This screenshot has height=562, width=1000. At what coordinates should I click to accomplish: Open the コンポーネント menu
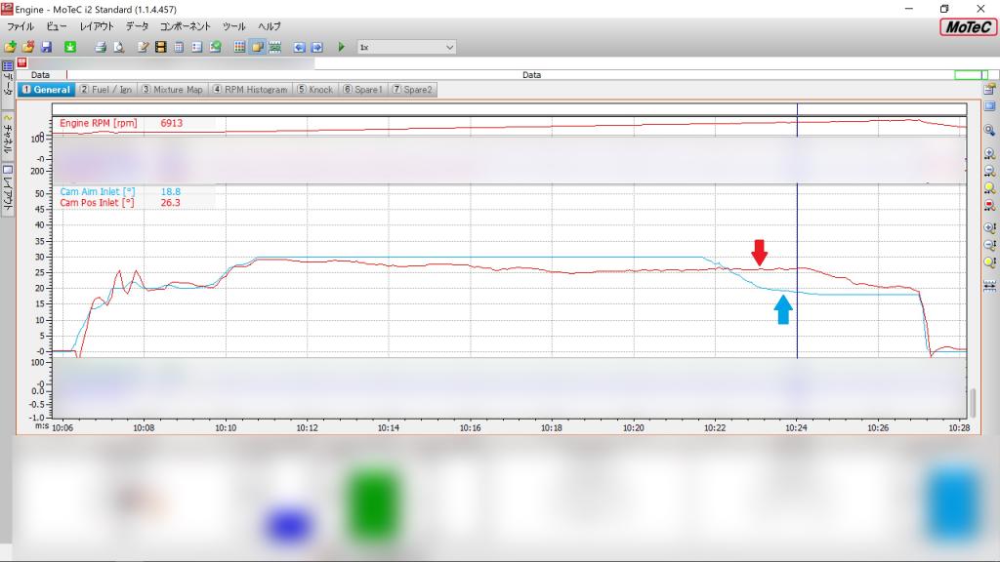pyautogui.click(x=186, y=26)
